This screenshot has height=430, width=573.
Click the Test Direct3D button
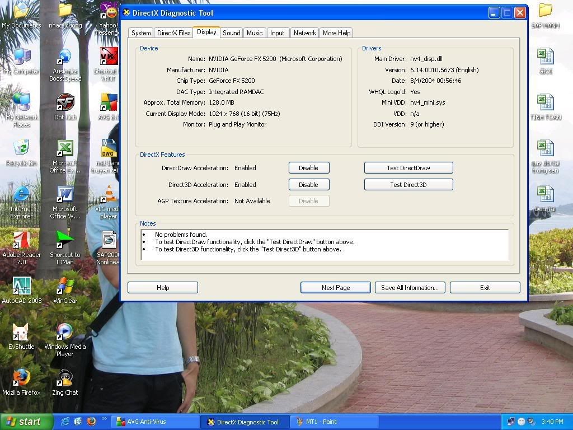pyautogui.click(x=408, y=185)
